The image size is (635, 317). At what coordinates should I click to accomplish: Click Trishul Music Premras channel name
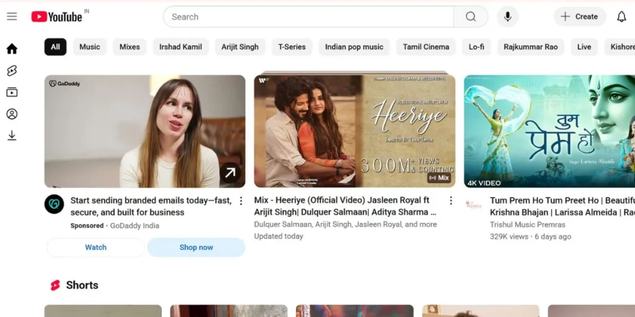tap(527, 224)
